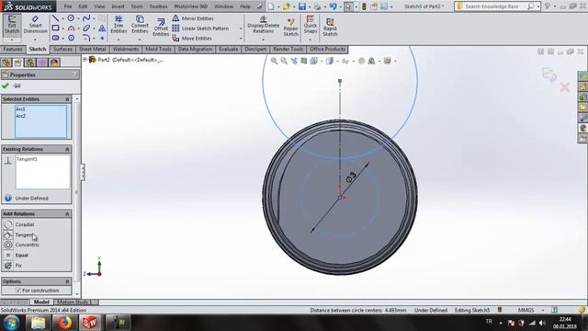This screenshot has width=588, height=331.
Task: Click the pushpin keep-visible icon
Action: pyautogui.click(x=17, y=86)
